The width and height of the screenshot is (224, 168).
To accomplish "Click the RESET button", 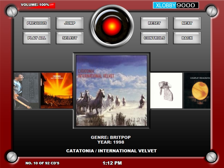I will click(x=154, y=23).
